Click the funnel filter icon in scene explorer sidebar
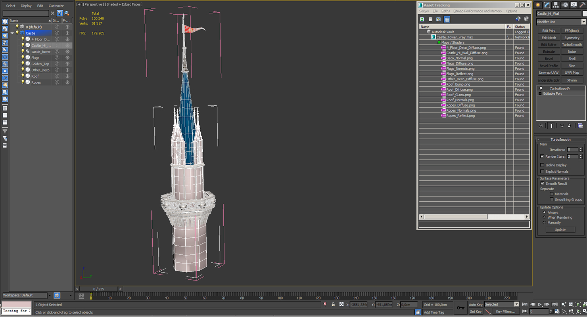Screen dimensions: 587x317 pos(5,131)
